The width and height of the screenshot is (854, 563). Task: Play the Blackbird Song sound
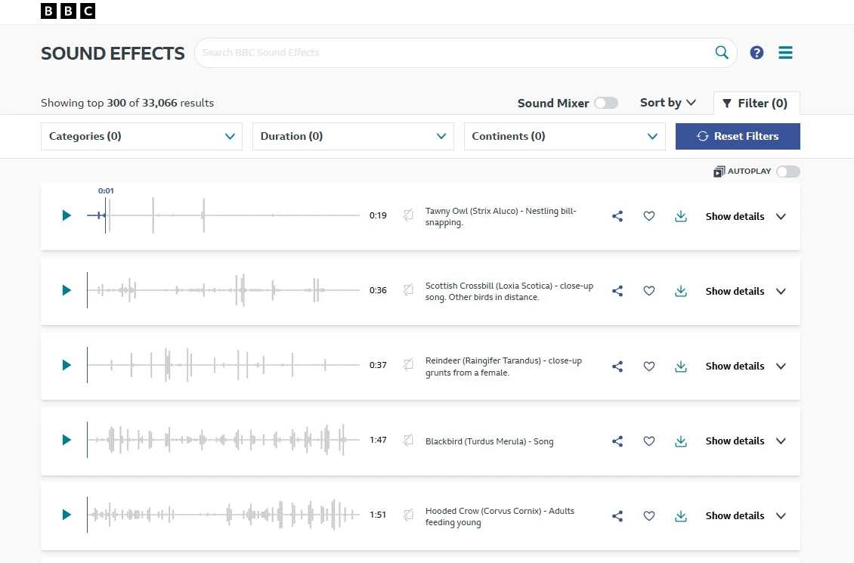[67, 440]
